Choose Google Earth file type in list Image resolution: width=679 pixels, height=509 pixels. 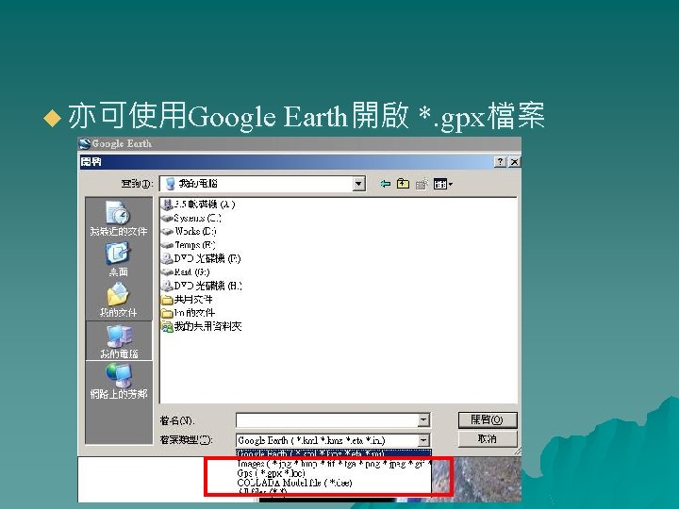(334, 453)
